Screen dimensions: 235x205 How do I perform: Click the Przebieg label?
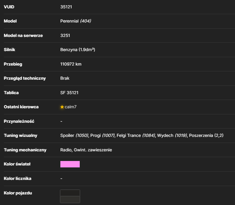pos(13,64)
